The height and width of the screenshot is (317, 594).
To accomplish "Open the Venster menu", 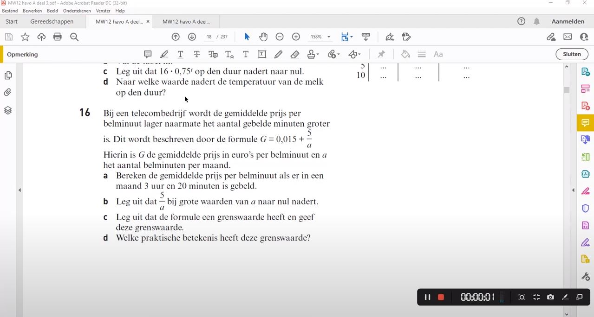I will [x=103, y=11].
